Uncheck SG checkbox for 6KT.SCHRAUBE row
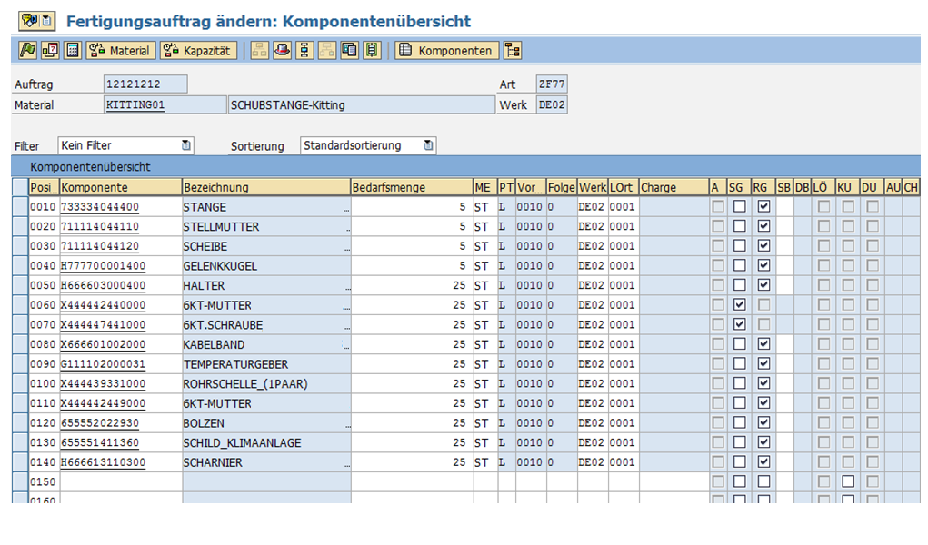 (740, 324)
